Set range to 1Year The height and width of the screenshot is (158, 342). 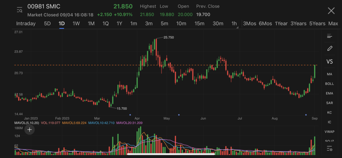281,24
